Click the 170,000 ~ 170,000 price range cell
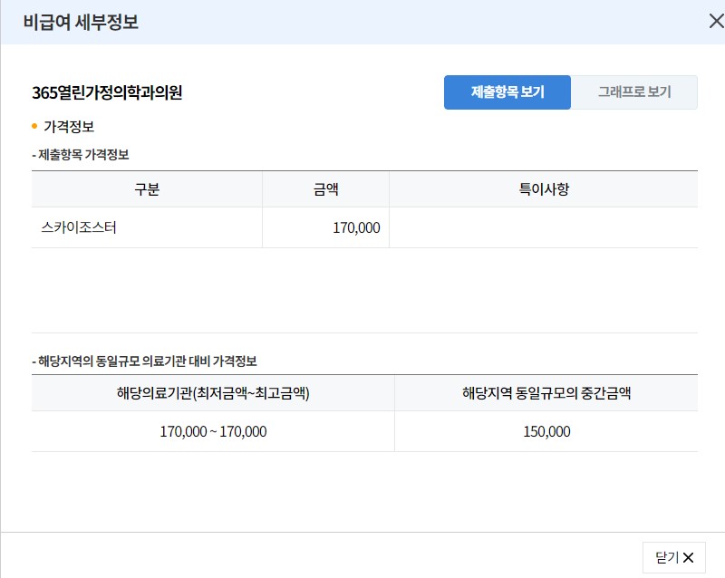The height and width of the screenshot is (578, 725). coord(213,431)
